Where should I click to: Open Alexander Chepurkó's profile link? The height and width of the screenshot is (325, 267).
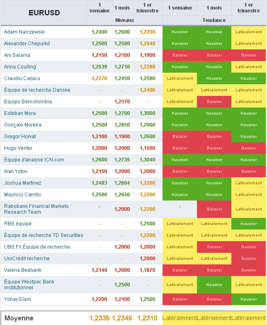point(27,44)
